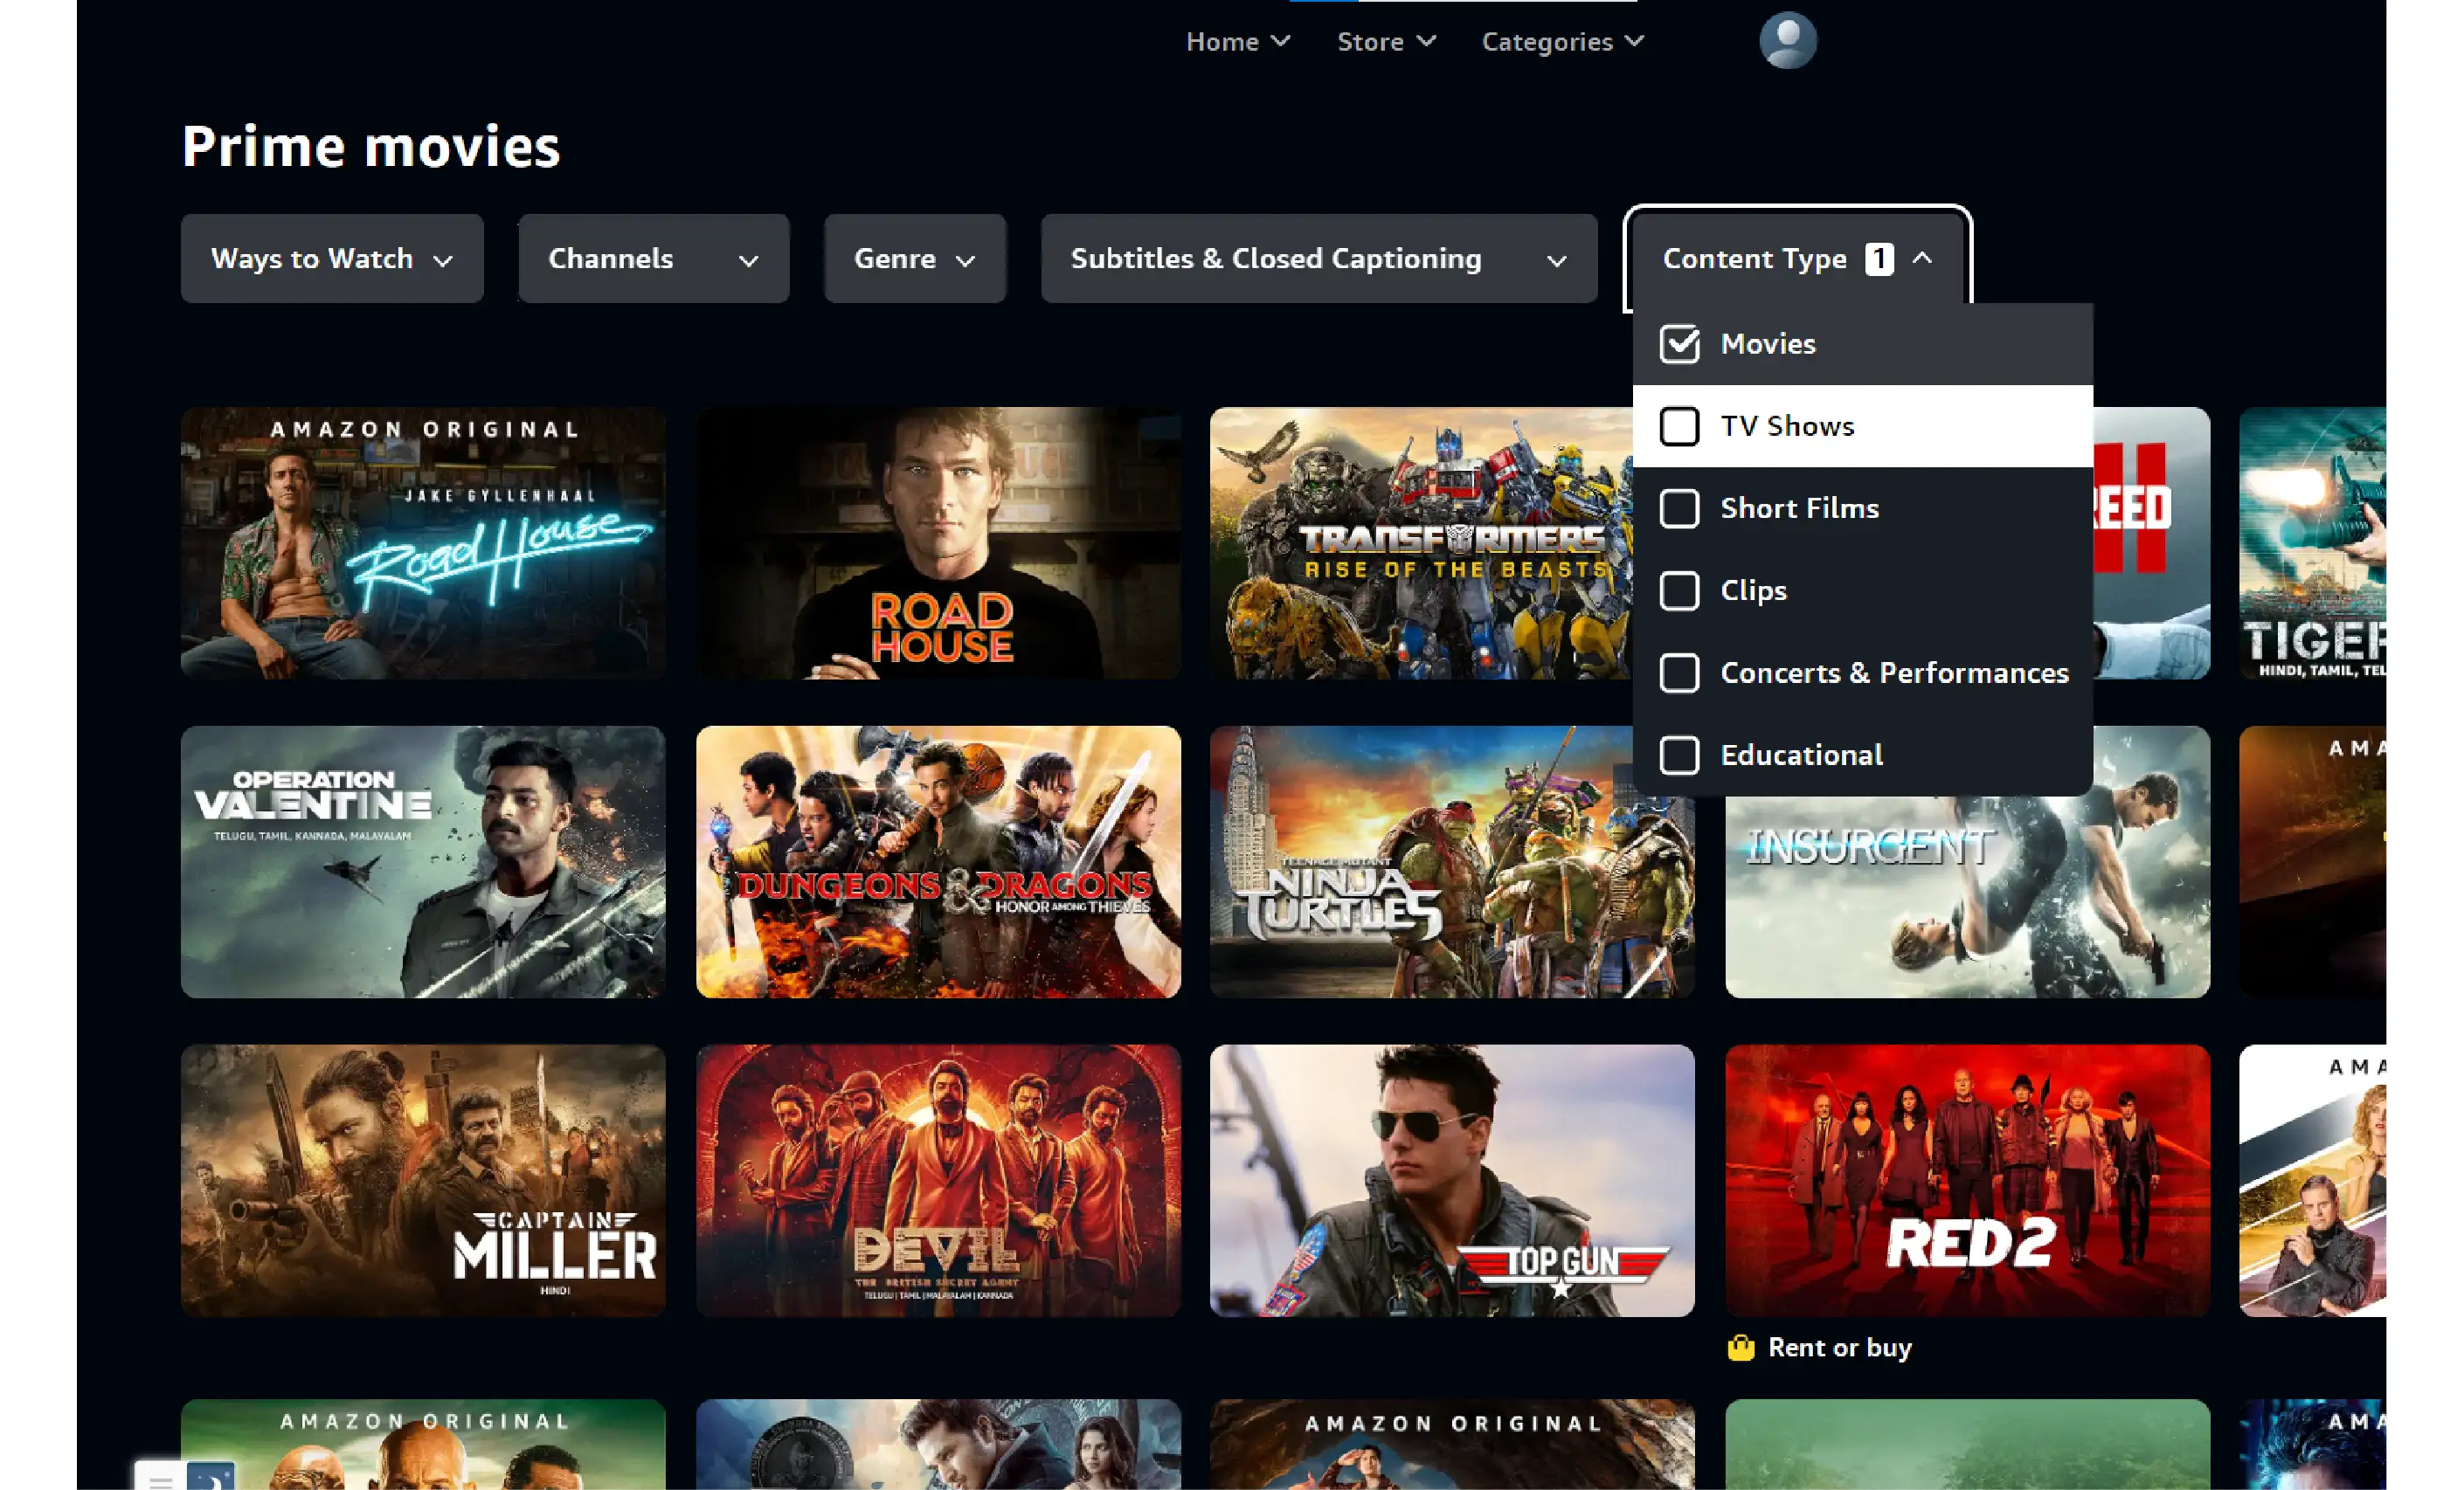Open Subtitles & Closed Captioning dropdown
2464x1490 pixels.
1318,259
